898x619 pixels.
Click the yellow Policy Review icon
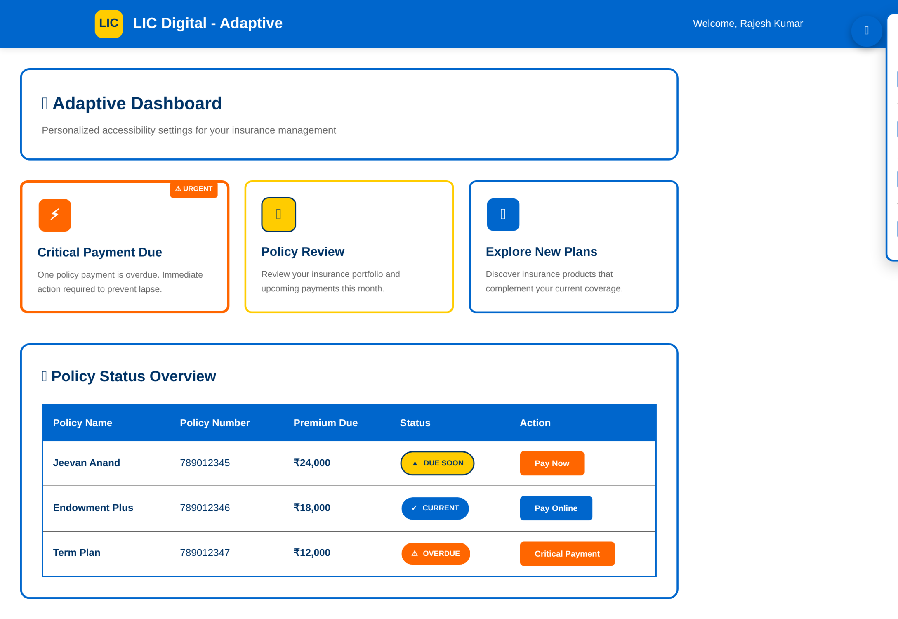tap(278, 215)
